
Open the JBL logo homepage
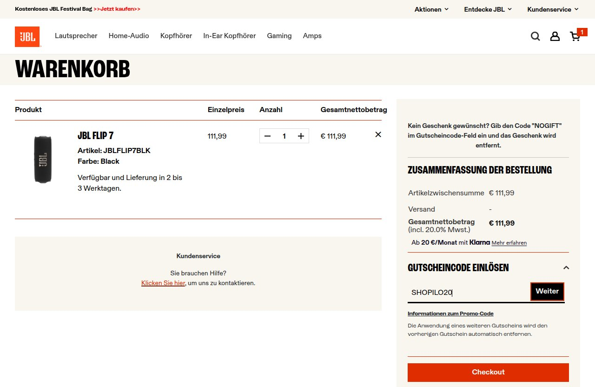[27, 37]
